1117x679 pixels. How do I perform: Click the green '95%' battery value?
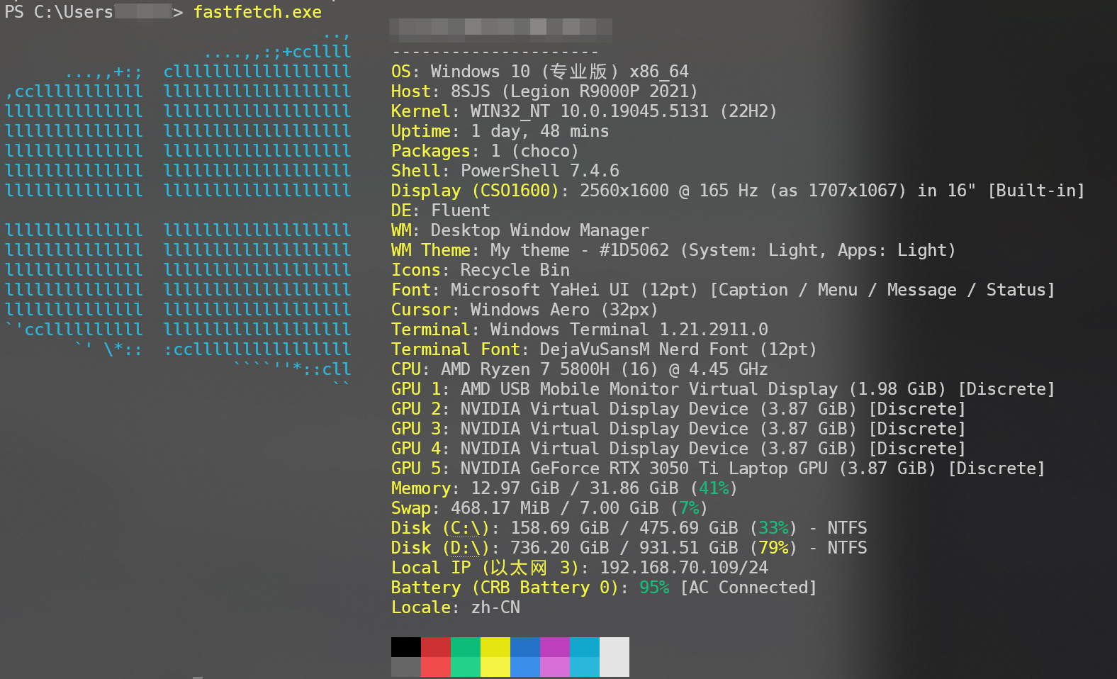click(654, 588)
